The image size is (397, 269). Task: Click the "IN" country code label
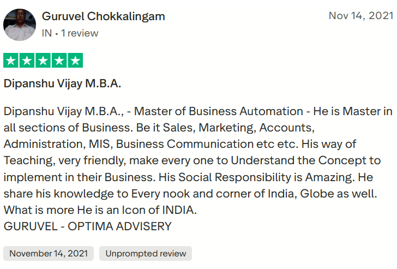[x=47, y=33]
